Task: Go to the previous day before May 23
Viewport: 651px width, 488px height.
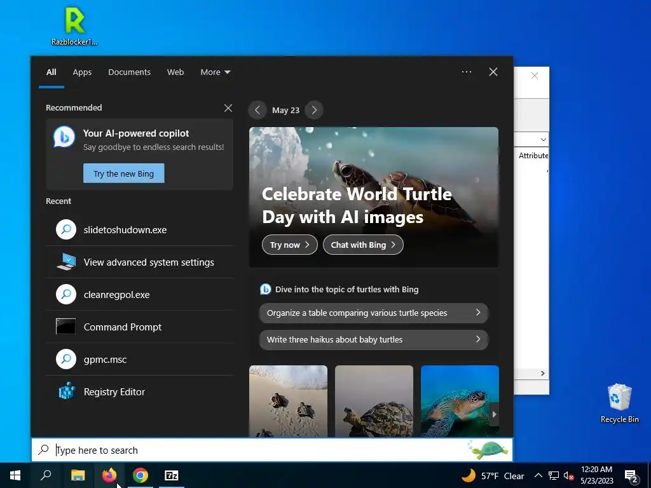Action: point(257,110)
